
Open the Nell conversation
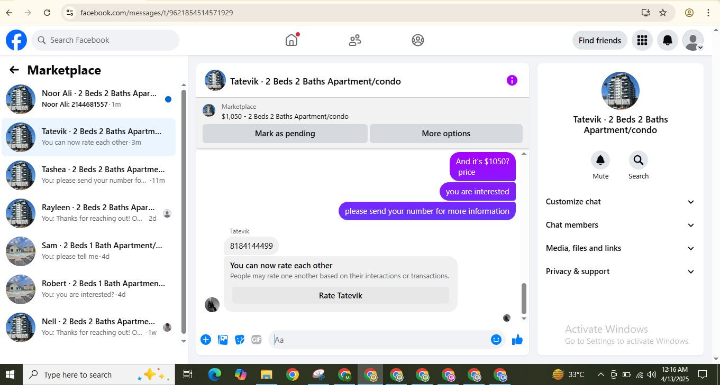click(x=89, y=327)
